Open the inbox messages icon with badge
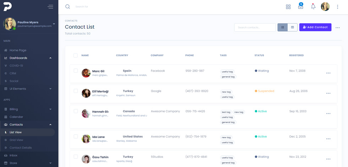This screenshot has width=348, height=167. tap(300, 6)
